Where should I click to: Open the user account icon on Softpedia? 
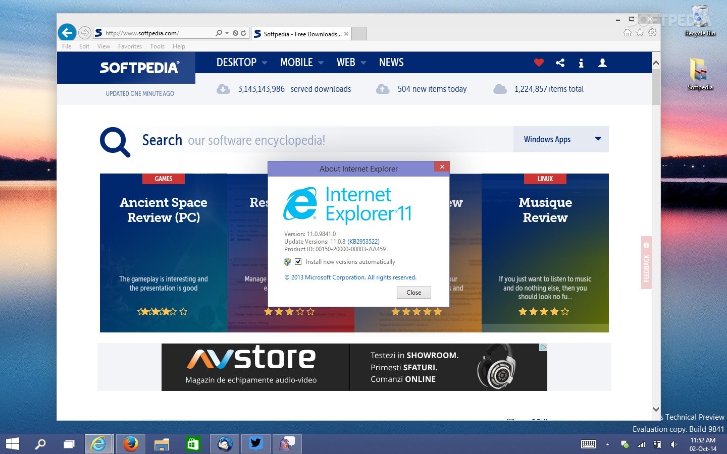(602, 63)
